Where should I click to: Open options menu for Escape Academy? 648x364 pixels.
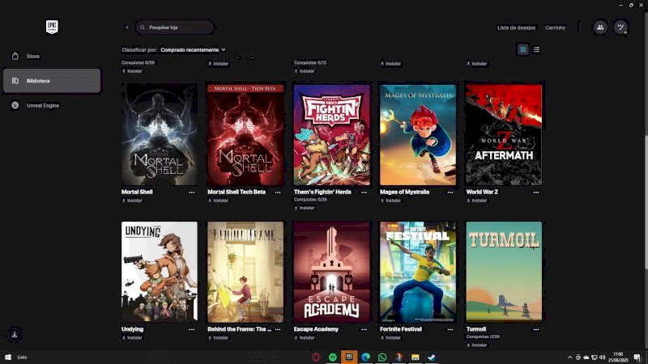pyautogui.click(x=364, y=330)
